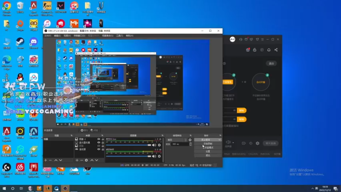
Task: Mute 麦克风/Aux with its speaker icon
Action: [x=154, y=145]
